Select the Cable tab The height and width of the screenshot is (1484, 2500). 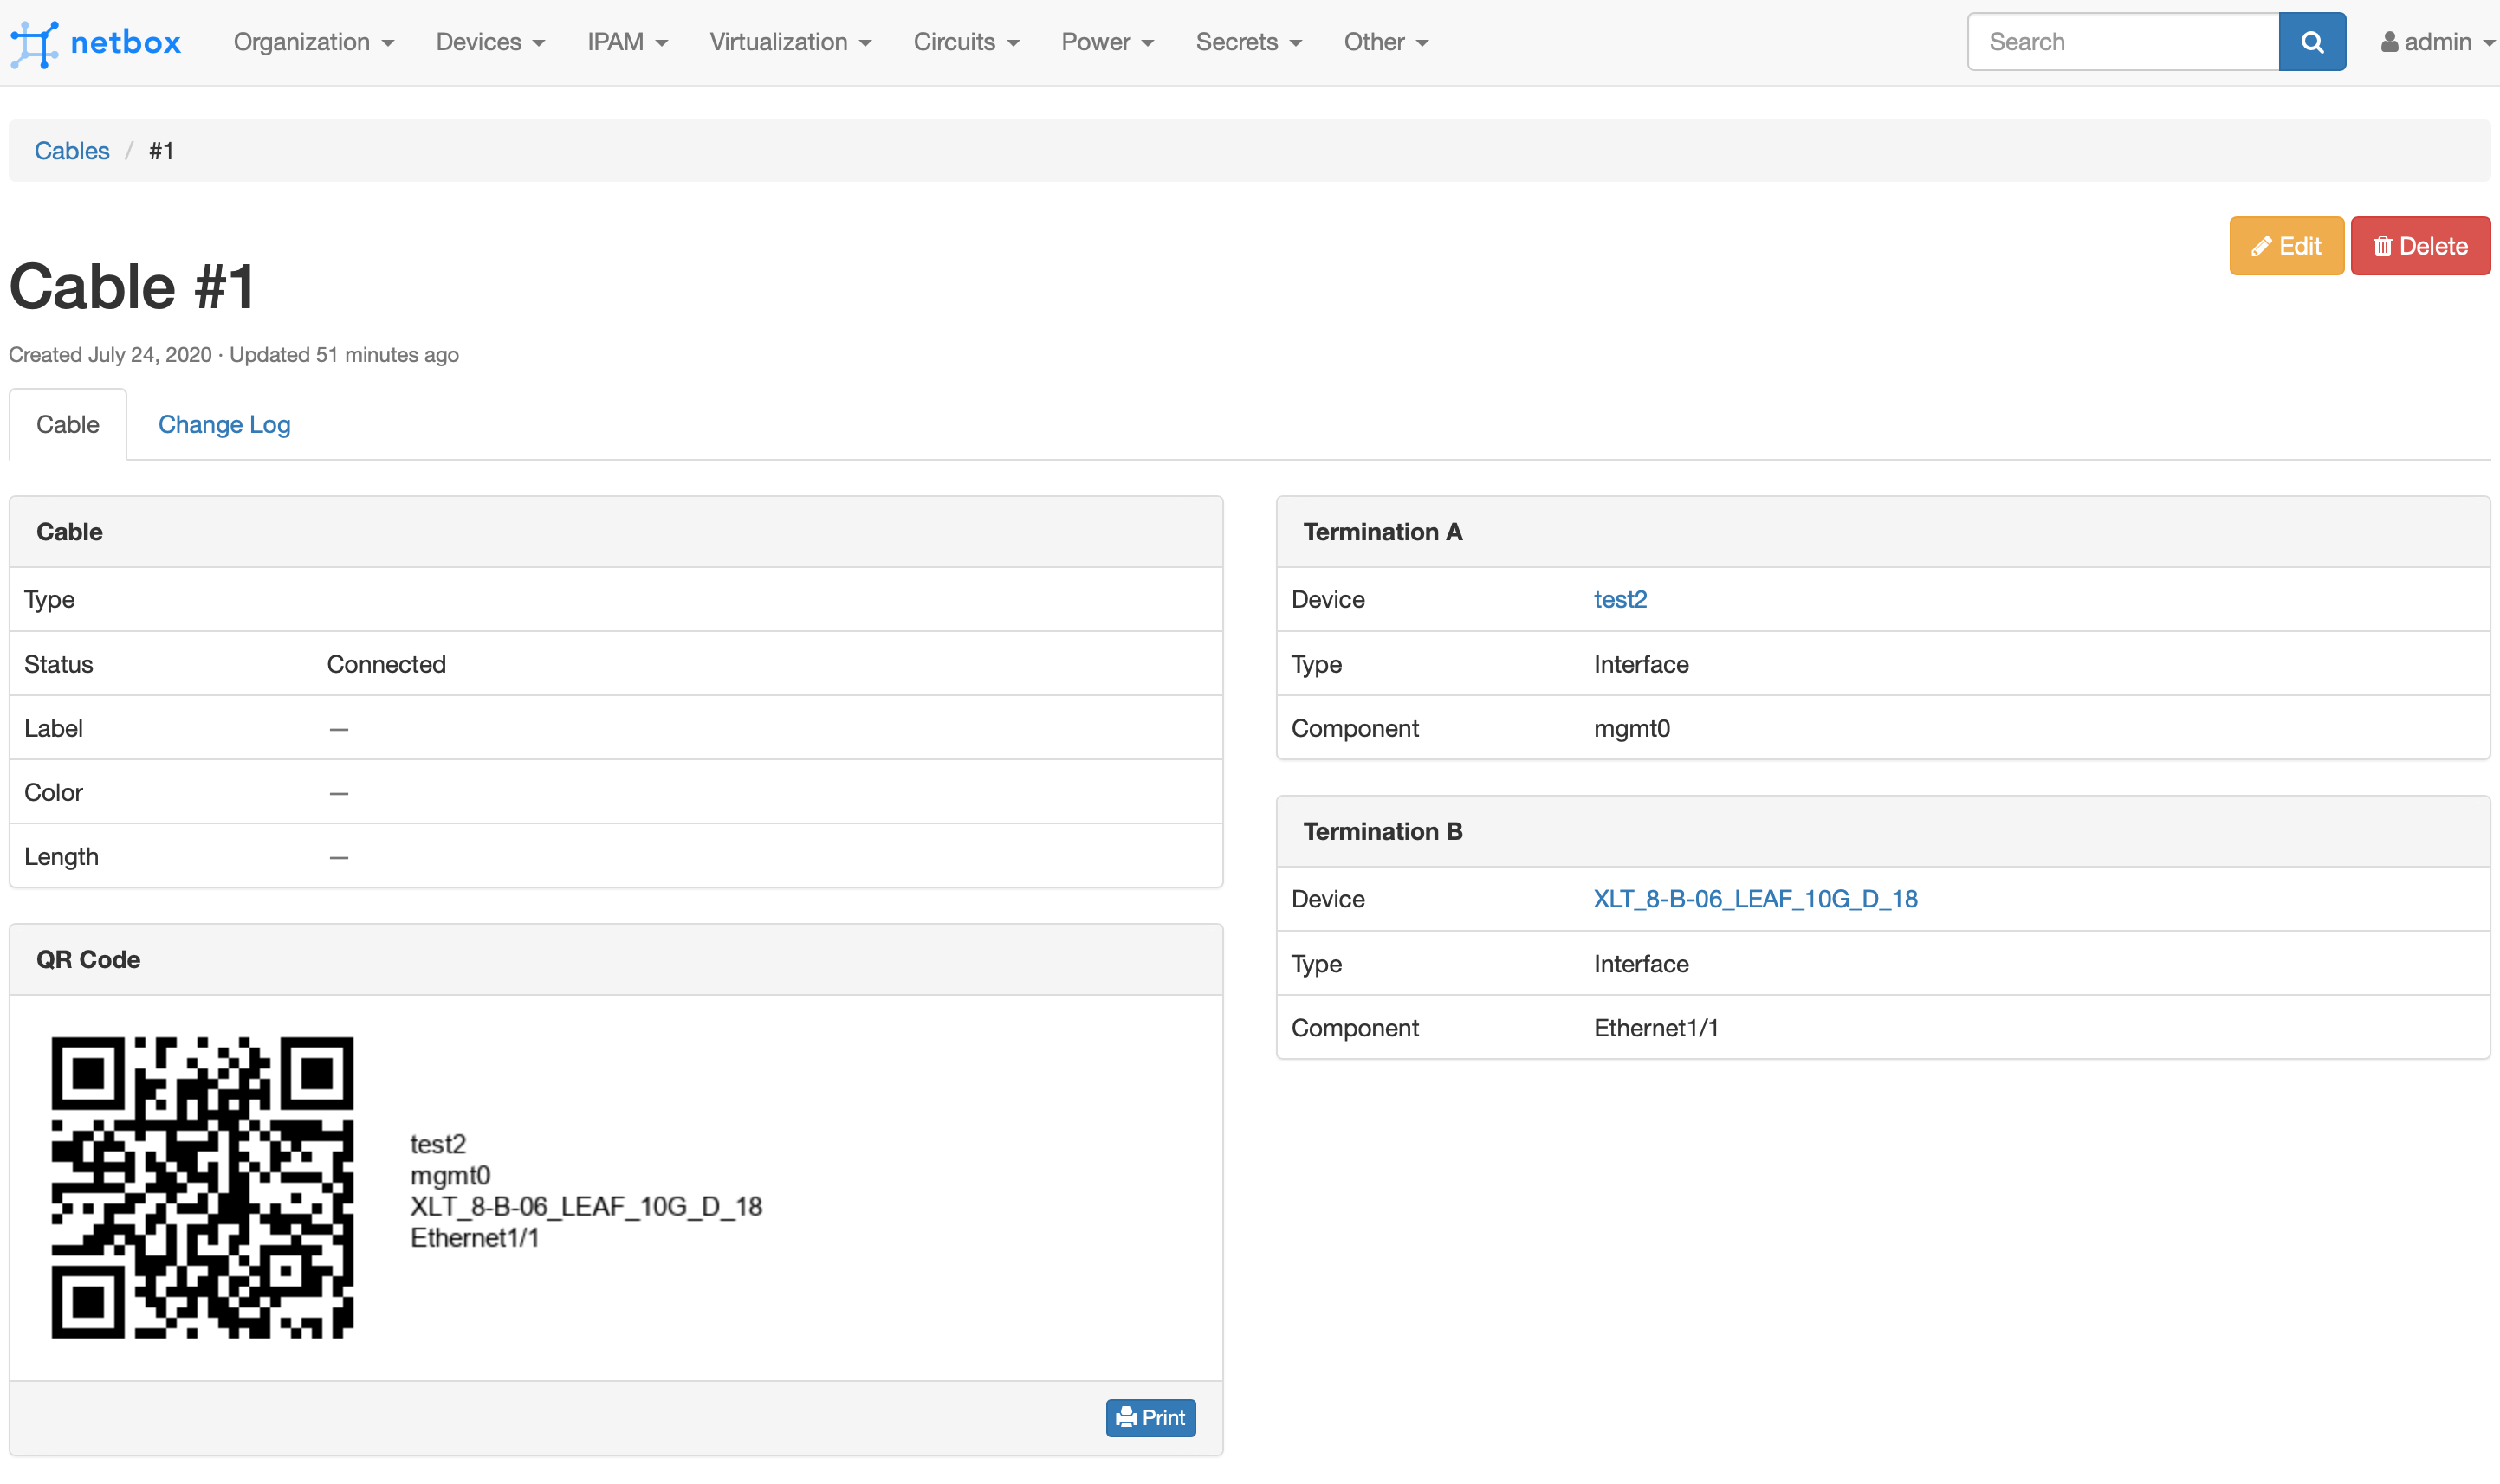click(x=68, y=424)
